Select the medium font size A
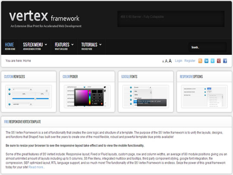 point(166,61)
